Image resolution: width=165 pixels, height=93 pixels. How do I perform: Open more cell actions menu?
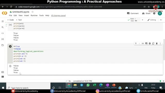tap(160, 43)
